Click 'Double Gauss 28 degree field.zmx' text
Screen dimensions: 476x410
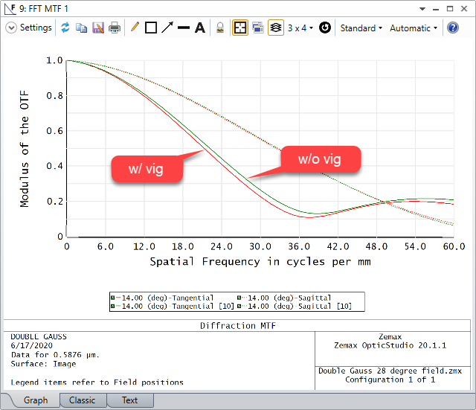(x=390, y=371)
